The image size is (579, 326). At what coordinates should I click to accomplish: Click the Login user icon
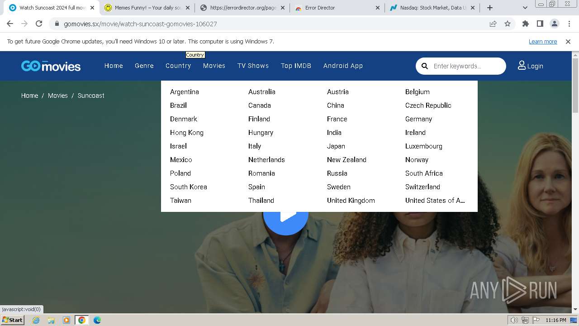[522, 66]
